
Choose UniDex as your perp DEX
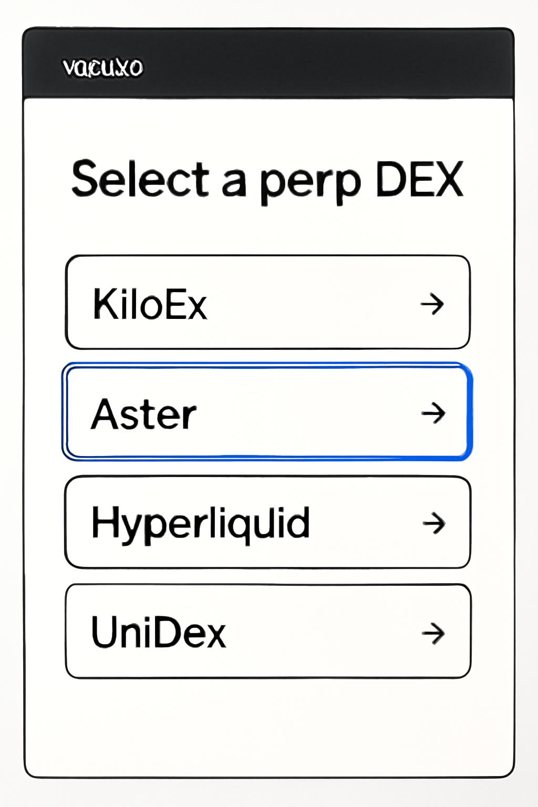[268, 632]
